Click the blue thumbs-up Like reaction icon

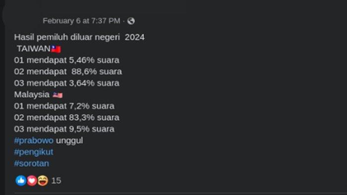point(21,181)
